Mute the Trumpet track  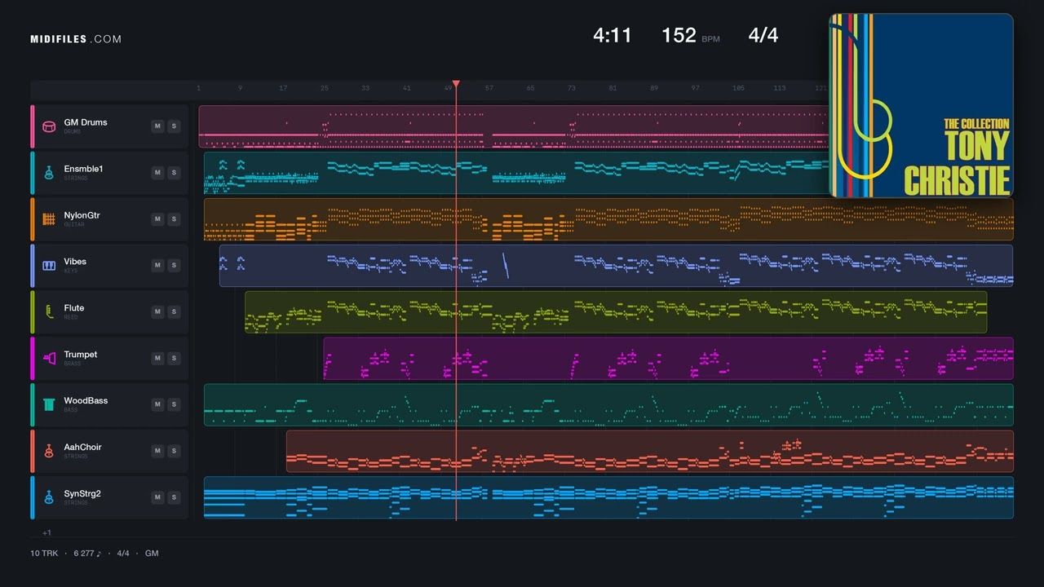click(157, 358)
